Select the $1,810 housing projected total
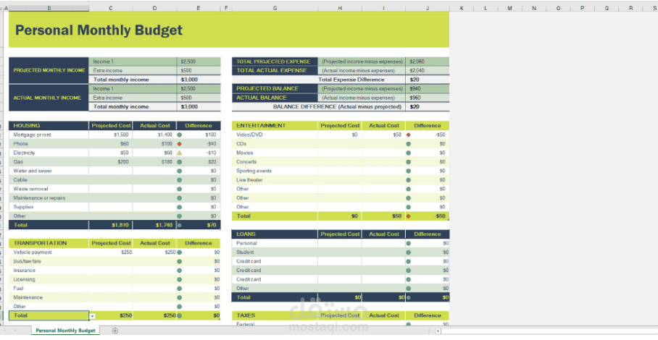This screenshot has width=658, height=340. pyautogui.click(x=111, y=225)
